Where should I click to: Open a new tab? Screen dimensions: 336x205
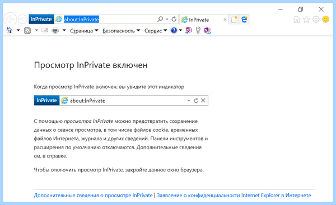click(x=234, y=20)
